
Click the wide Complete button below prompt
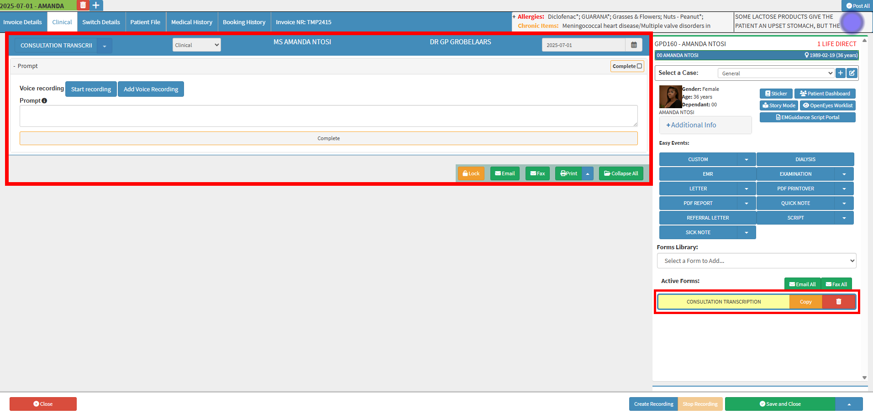click(329, 138)
